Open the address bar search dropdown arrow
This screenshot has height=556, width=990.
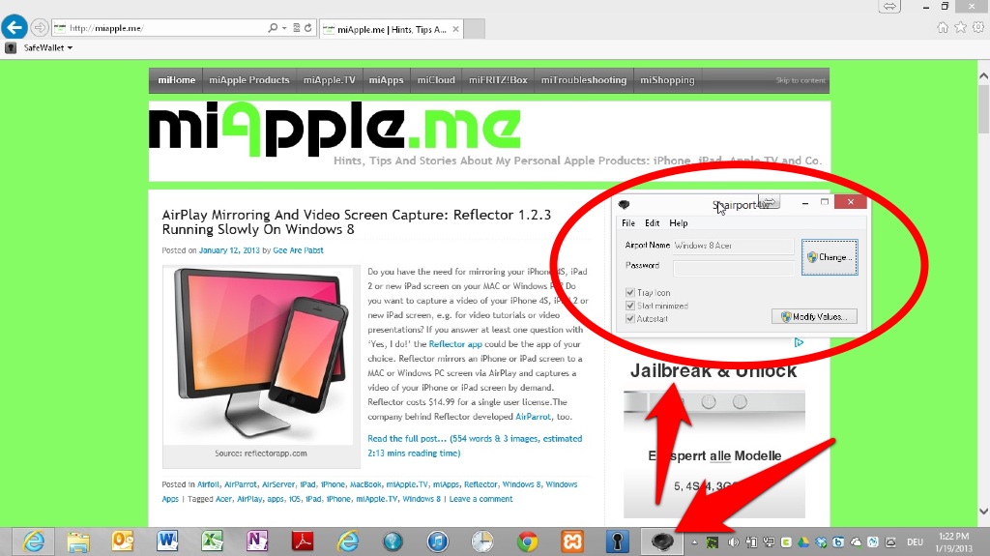point(284,29)
